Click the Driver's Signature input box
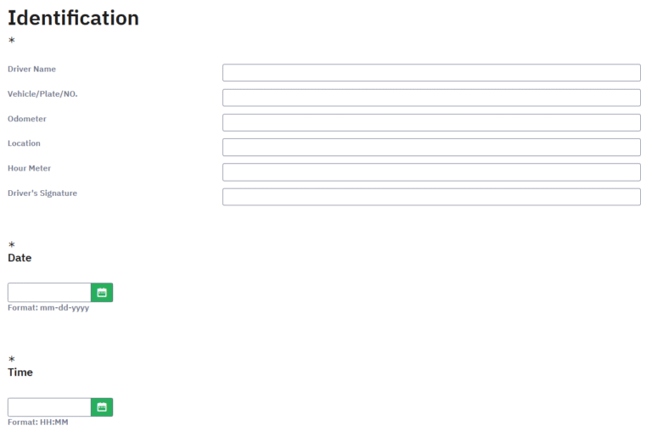The width and height of the screenshot is (652, 437). (431, 197)
